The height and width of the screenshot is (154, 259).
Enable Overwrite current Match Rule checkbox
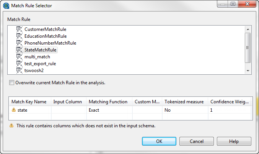tap(11, 82)
